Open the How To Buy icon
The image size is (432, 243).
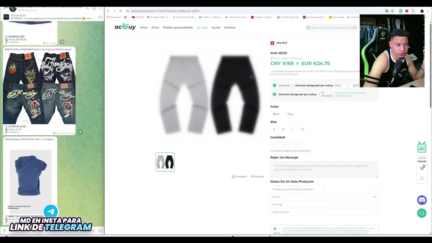pyautogui.click(x=422, y=147)
